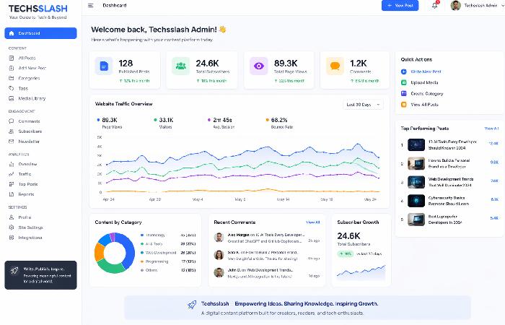
Task: Click the View All Posts quick action icon
Action: click(x=403, y=105)
